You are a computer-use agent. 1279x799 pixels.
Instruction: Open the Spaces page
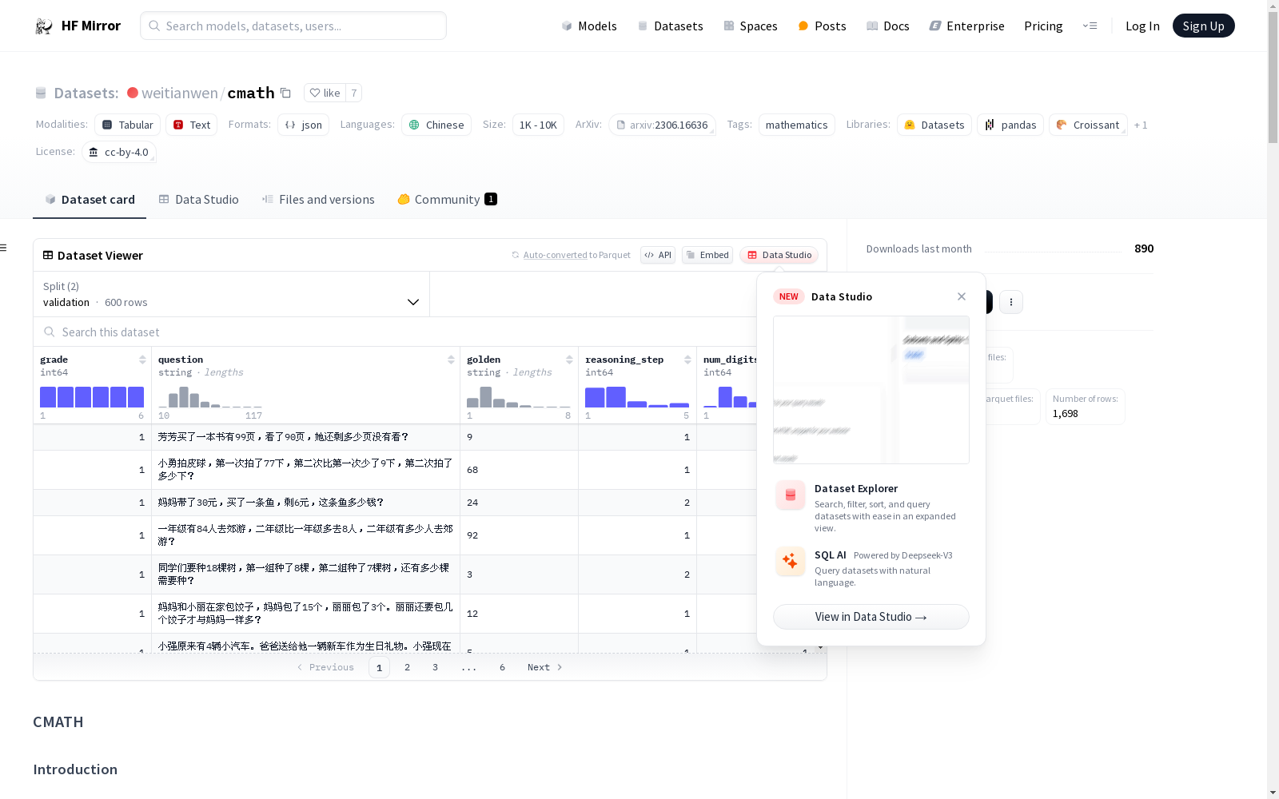pyautogui.click(x=751, y=26)
